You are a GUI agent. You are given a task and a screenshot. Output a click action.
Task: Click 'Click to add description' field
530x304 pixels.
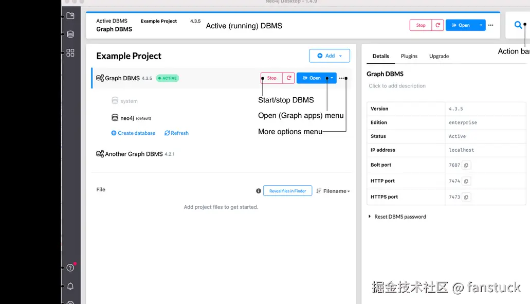tap(397, 86)
